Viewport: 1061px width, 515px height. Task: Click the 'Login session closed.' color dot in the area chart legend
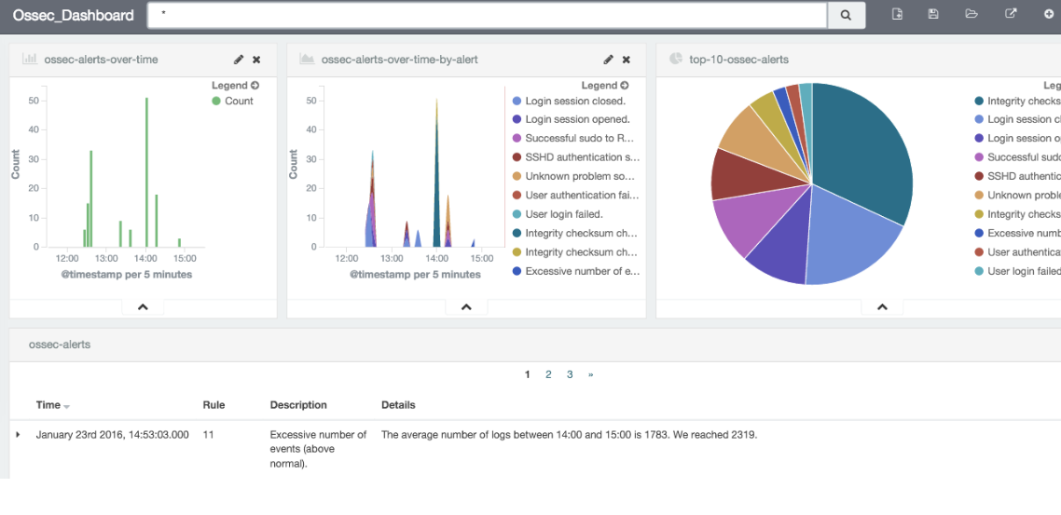point(517,101)
